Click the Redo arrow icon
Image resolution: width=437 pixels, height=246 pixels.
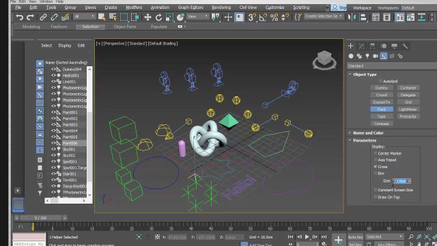coord(30,17)
